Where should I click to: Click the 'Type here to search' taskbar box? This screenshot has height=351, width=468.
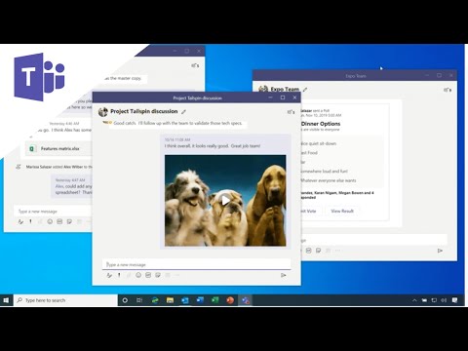pos(65,300)
